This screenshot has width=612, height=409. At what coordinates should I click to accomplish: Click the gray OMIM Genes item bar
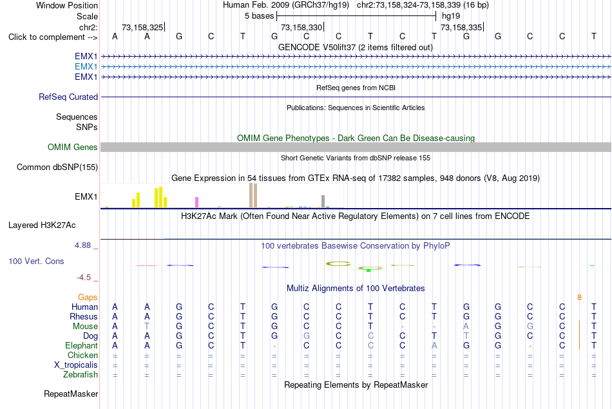356,147
